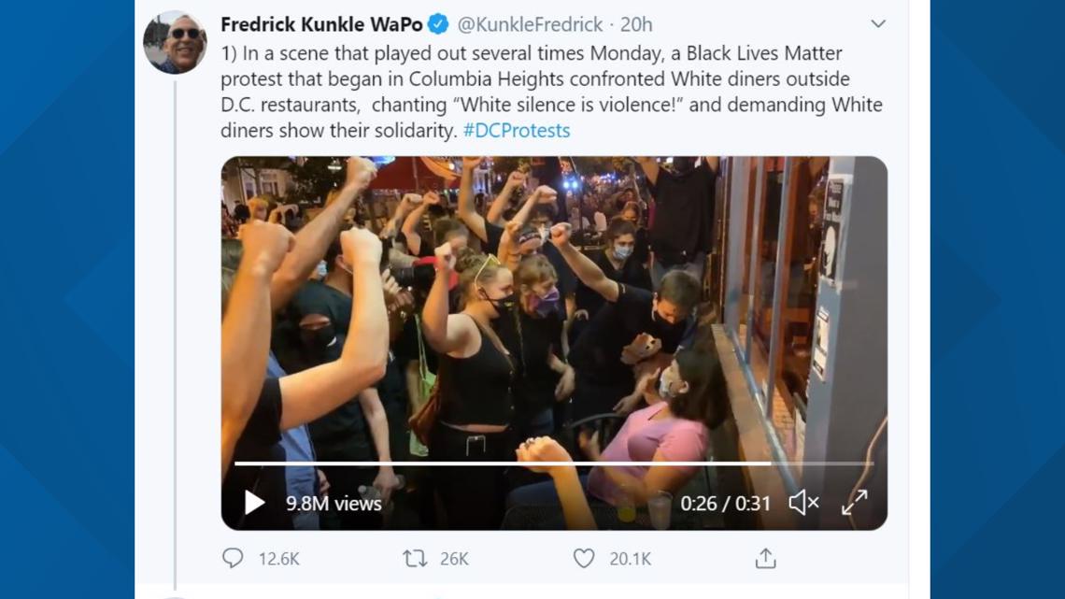Click the Fredrick Kunkle WaPo name
The width and height of the screenshot is (1065, 599).
click(x=321, y=24)
